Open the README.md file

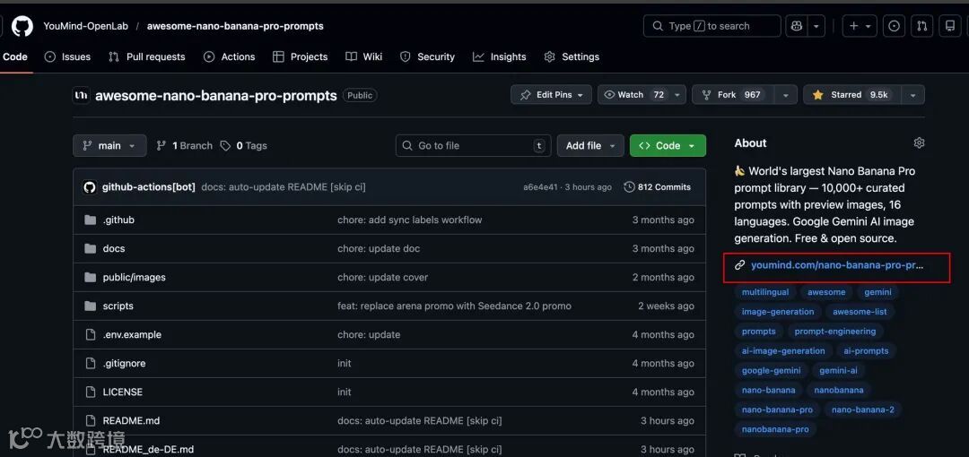click(131, 420)
